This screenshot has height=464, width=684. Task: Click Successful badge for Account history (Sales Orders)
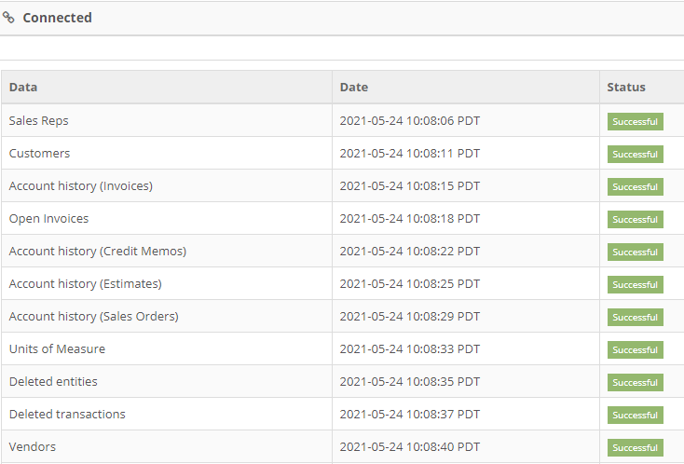click(636, 318)
